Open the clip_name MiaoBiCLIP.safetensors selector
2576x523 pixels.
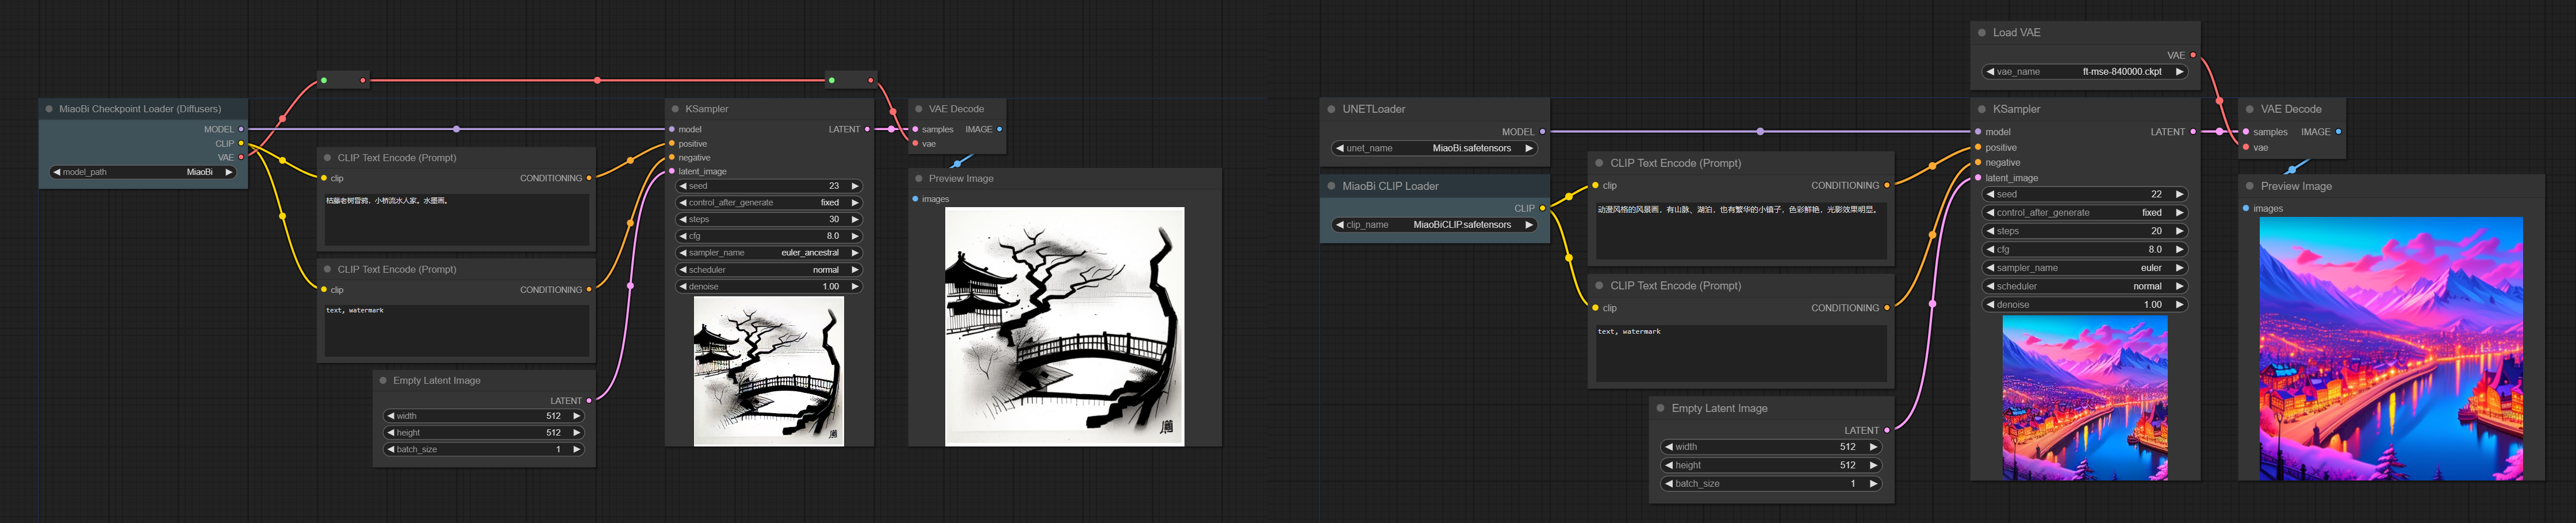(1435, 225)
